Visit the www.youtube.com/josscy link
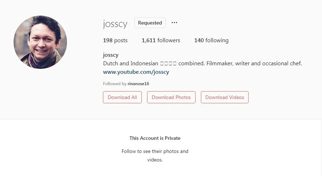Screen dimensions: 322x176 pos(136,72)
